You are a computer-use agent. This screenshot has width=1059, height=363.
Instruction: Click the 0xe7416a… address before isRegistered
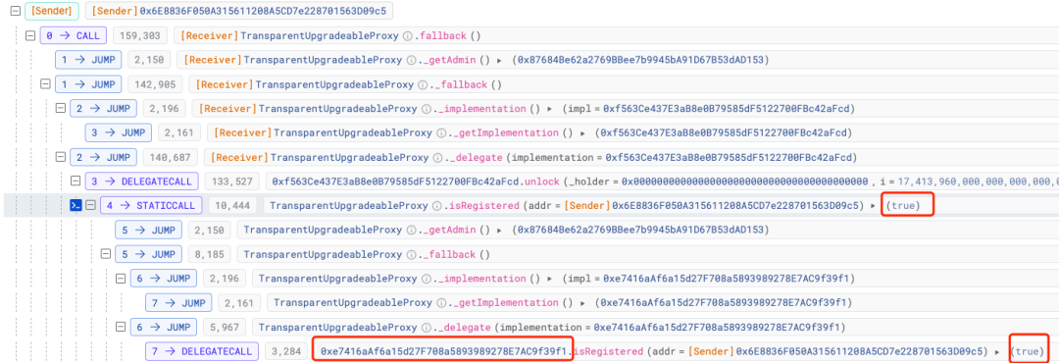tap(443, 351)
